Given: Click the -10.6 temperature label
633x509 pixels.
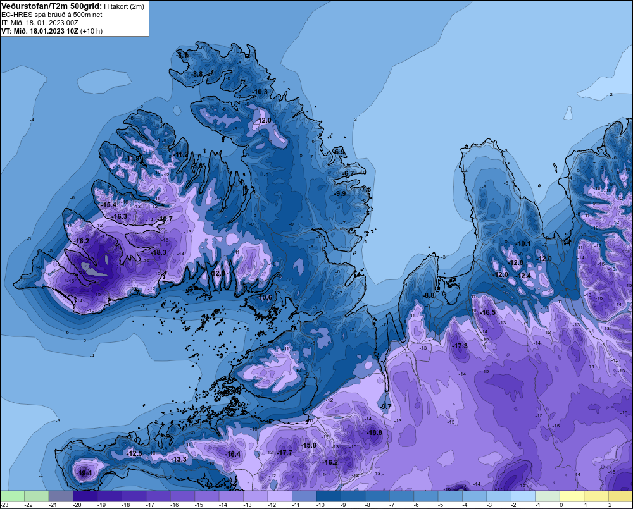Looking at the screenshot, I should (x=264, y=297).
